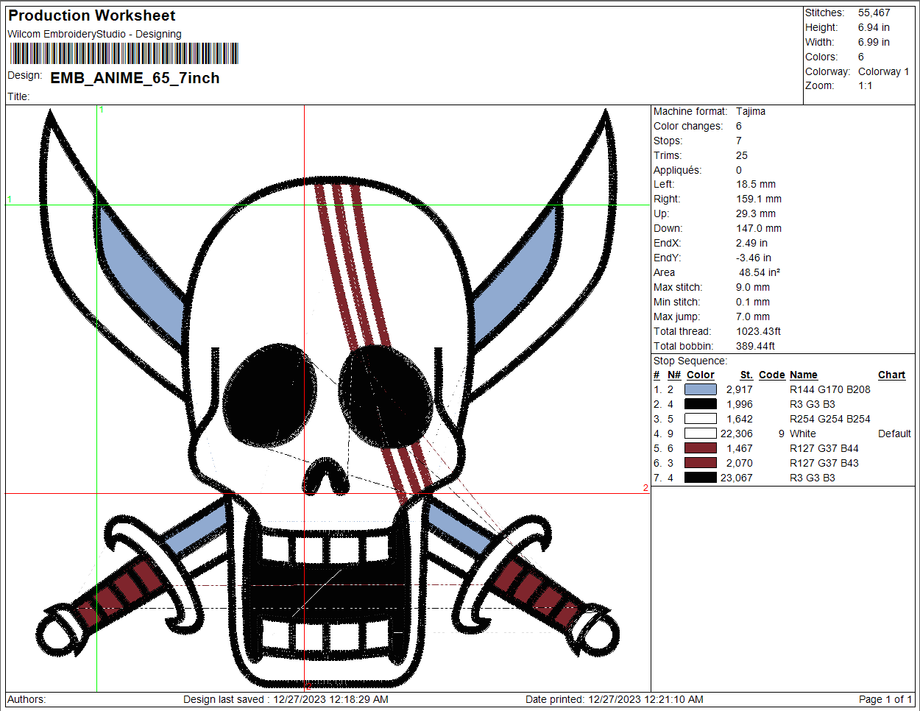The width and height of the screenshot is (920, 711).
Task: Click the blue blade at upper left
Action: point(140,276)
